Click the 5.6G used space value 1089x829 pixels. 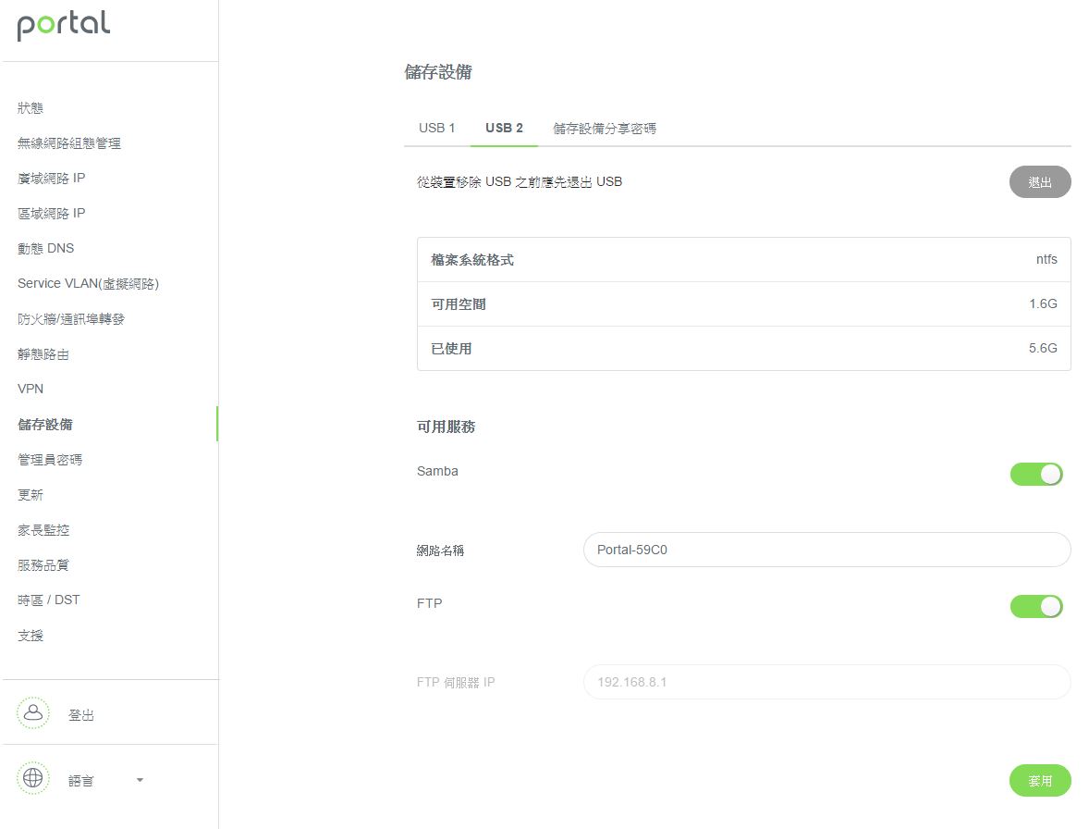coord(1043,348)
